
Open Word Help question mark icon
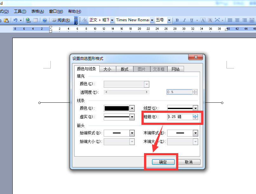point(45,20)
